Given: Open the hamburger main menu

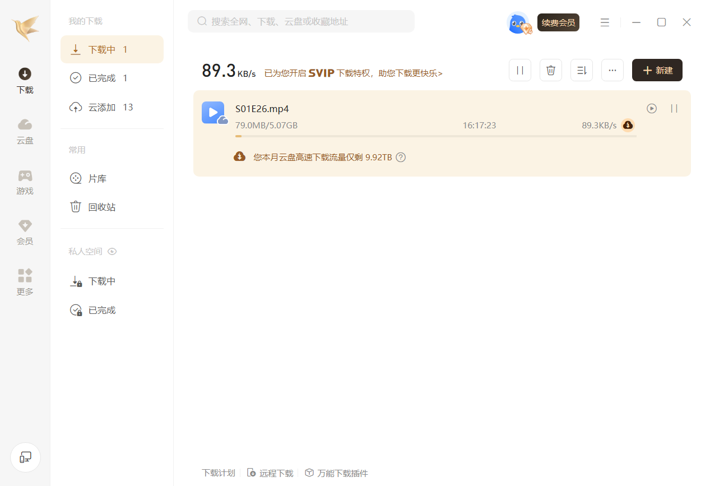Looking at the screenshot, I should tap(605, 22).
